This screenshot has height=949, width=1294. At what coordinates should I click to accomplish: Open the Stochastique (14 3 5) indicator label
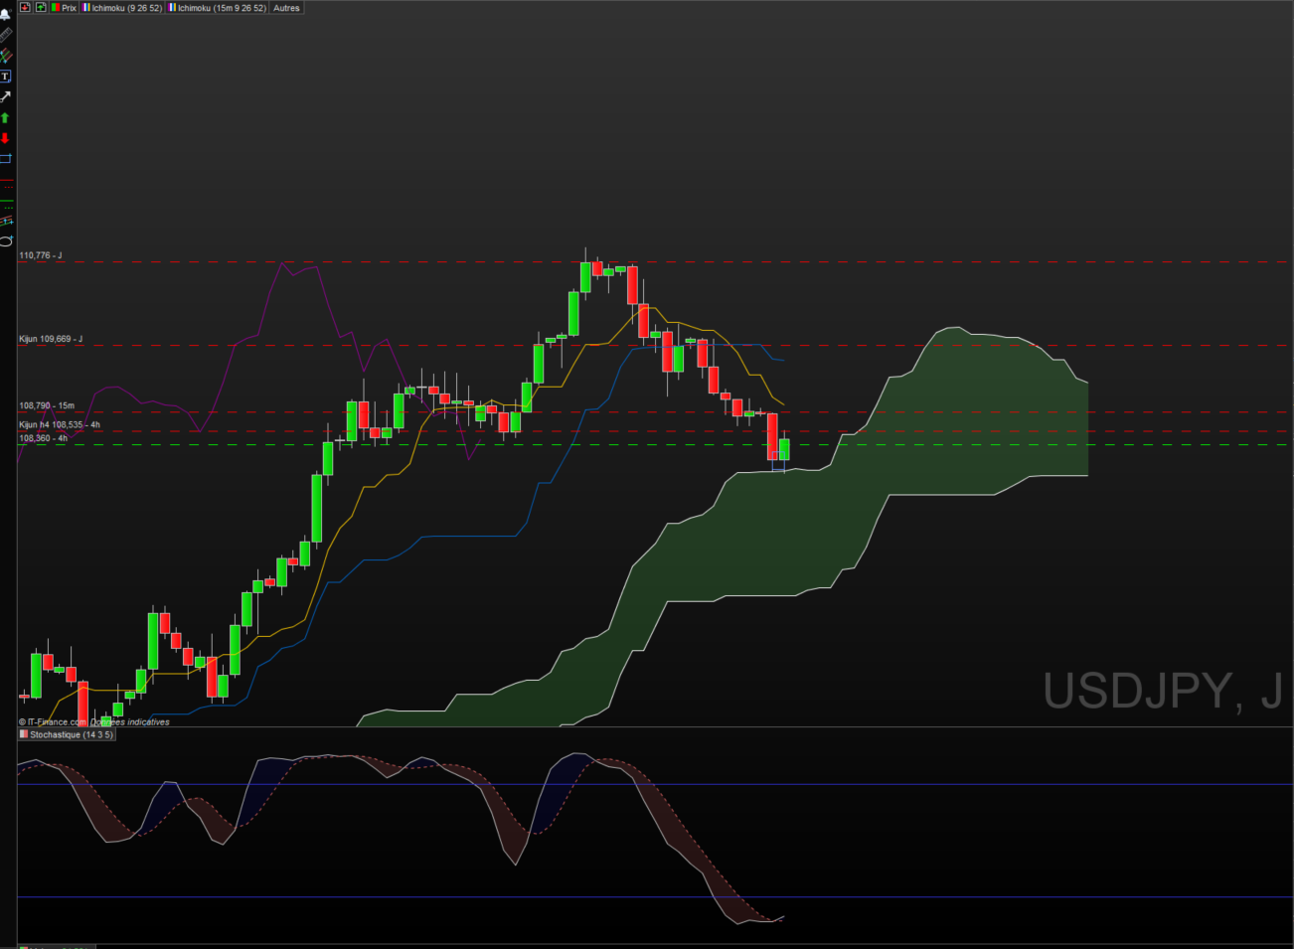click(x=67, y=734)
